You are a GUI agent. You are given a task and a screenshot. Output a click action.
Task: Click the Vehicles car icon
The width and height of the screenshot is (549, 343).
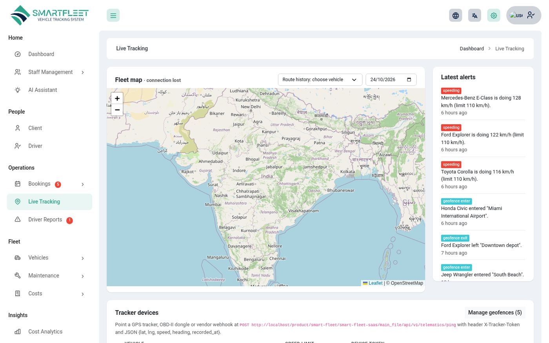pos(18,258)
